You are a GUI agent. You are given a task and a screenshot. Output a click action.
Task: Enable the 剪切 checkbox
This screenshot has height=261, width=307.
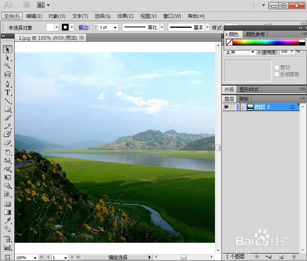(276, 67)
